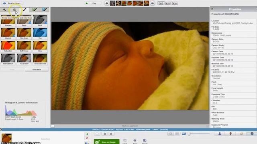
Task: Rotate photo clockwise
Action: [x=111, y=134]
